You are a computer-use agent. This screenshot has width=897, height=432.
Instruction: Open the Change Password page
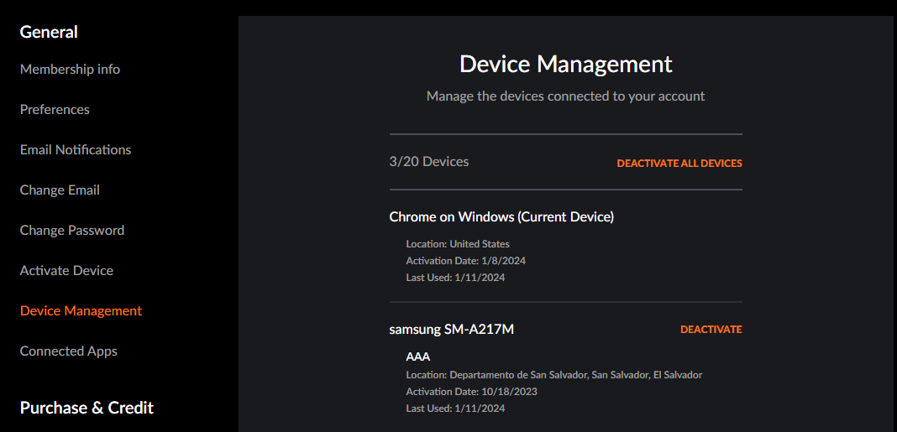(x=72, y=231)
